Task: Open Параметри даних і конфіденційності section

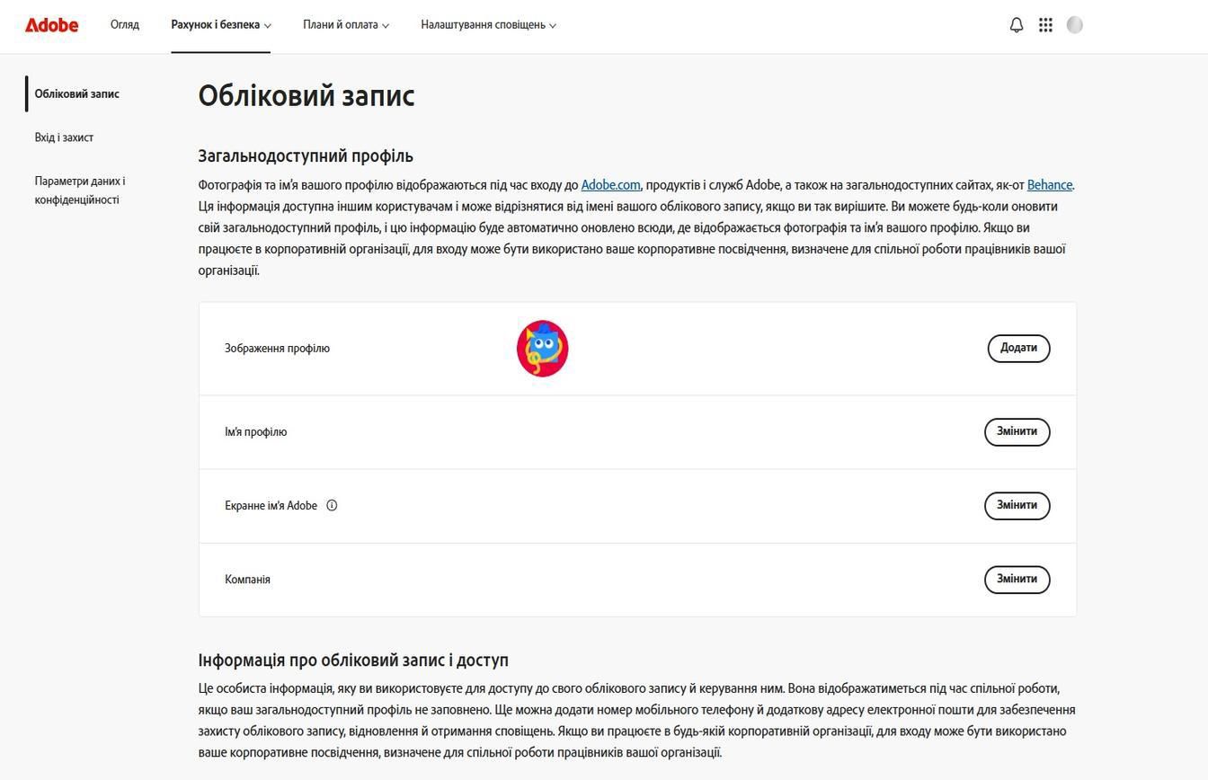Action: point(80,190)
